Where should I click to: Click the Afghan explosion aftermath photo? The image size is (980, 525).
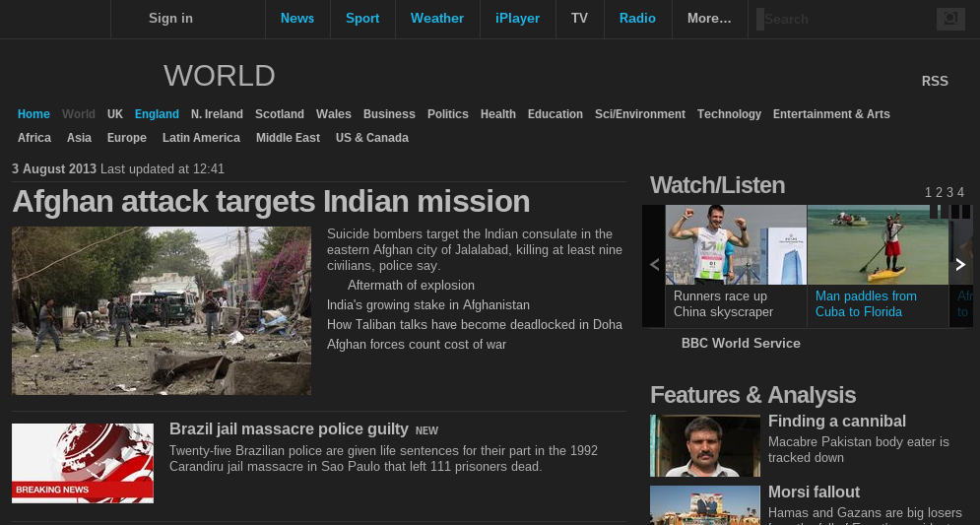(162, 310)
